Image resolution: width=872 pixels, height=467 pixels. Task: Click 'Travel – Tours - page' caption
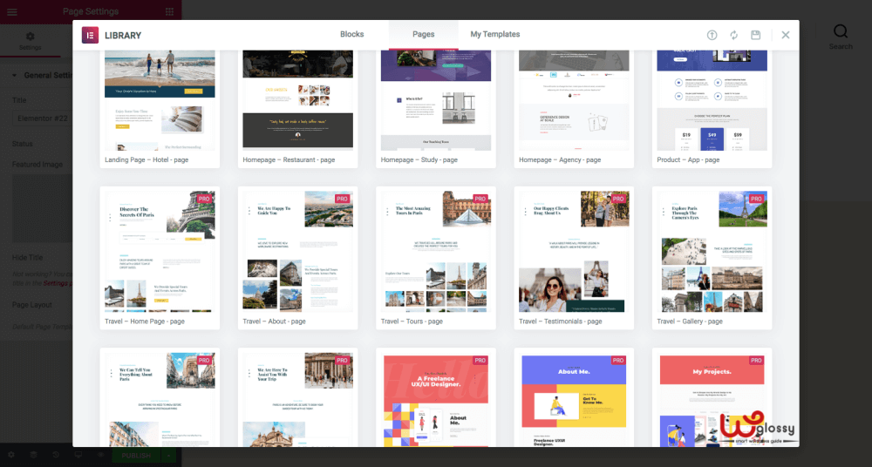point(412,321)
